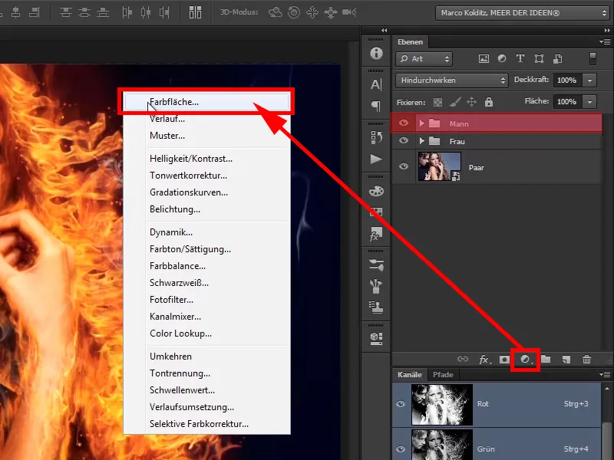Choose Verlauf... from the menu
Image resolution: width=614 pixels, height=460 pixels.
pyautogui.click(x=206, y=119)
